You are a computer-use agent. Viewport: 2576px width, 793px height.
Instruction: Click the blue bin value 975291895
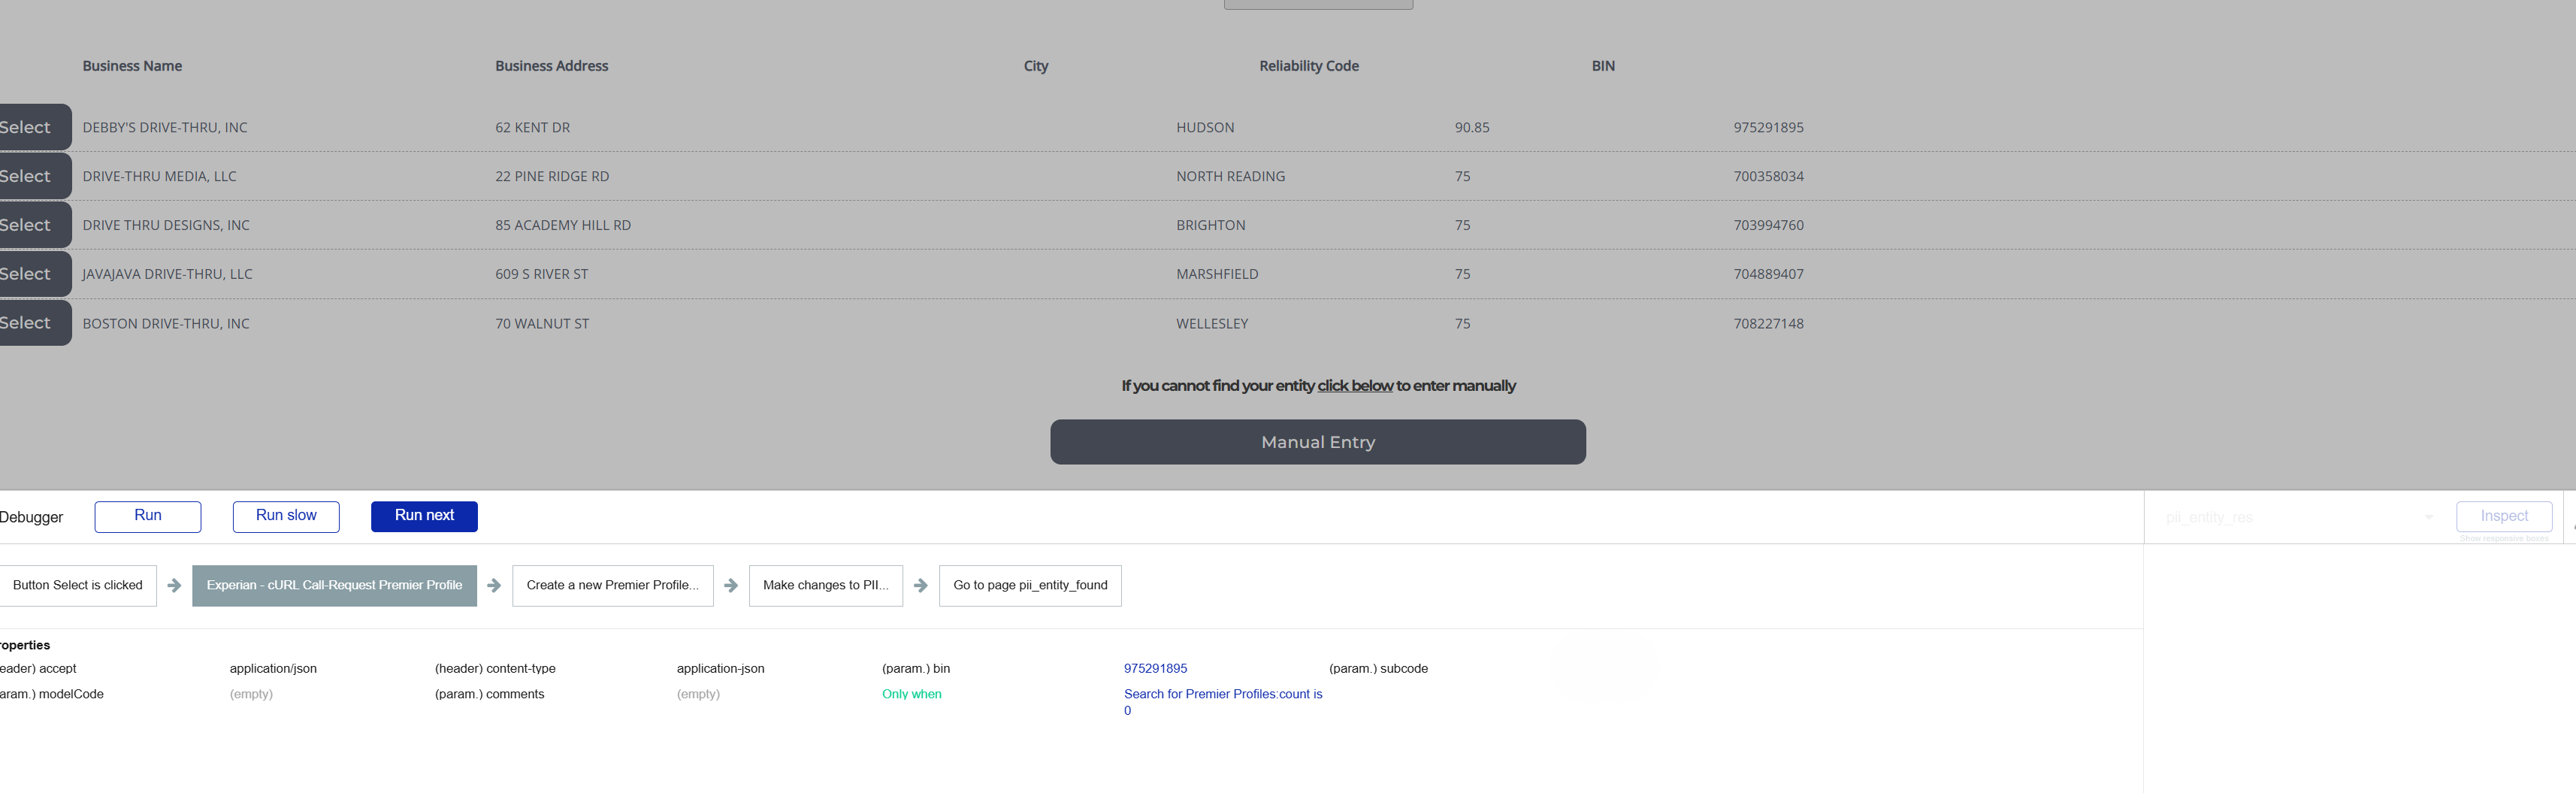[x=1155, y=668]
